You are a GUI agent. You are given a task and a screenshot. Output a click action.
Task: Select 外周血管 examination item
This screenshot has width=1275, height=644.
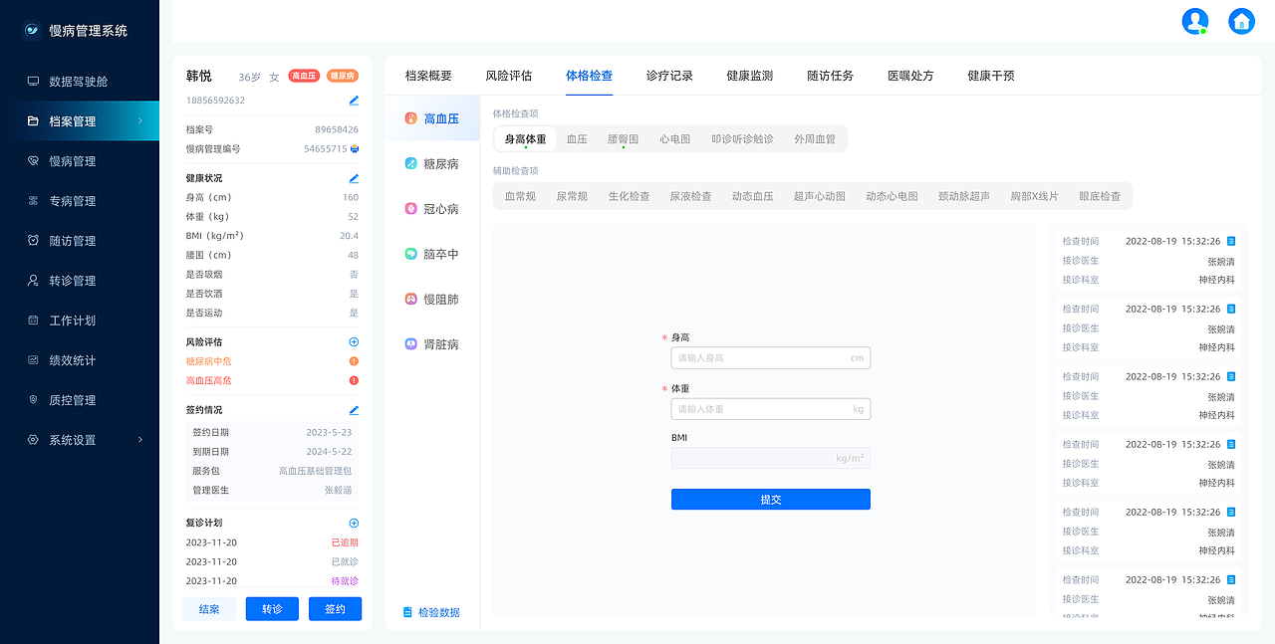(815, 139)
